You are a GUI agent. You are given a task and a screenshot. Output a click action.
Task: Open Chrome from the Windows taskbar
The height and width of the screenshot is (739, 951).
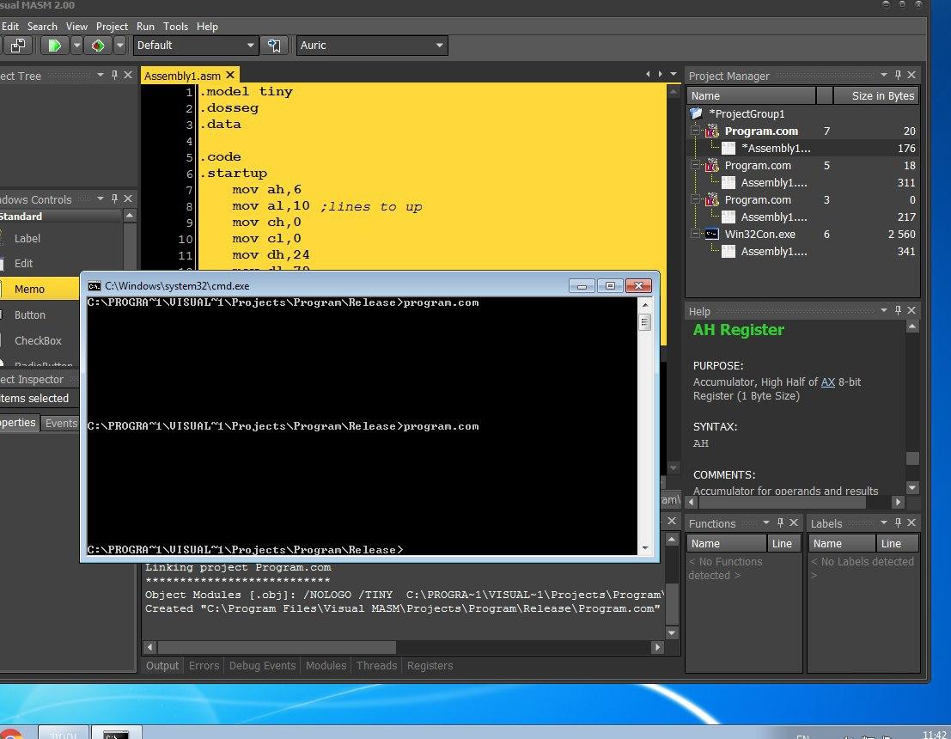point(11,734)
